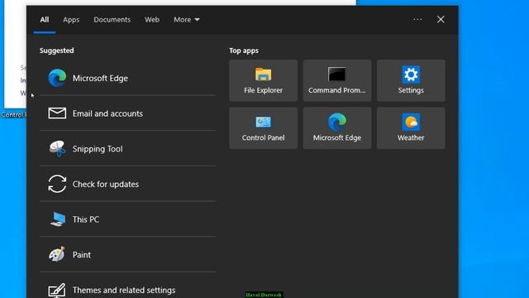Click the Email and accounts envelope icon
The image size is (529, 298).
[57, 113]
